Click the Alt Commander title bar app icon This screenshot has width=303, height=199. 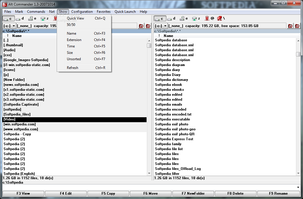[x=4, y=4]
